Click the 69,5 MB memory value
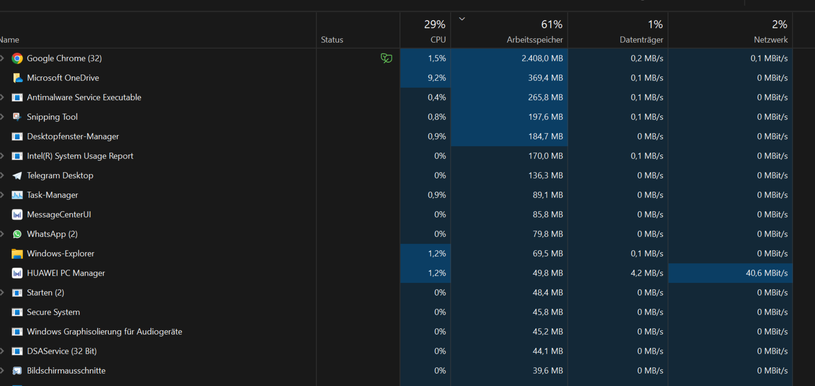This screenshot has height=386, width=815. click(x=548, y=253)
